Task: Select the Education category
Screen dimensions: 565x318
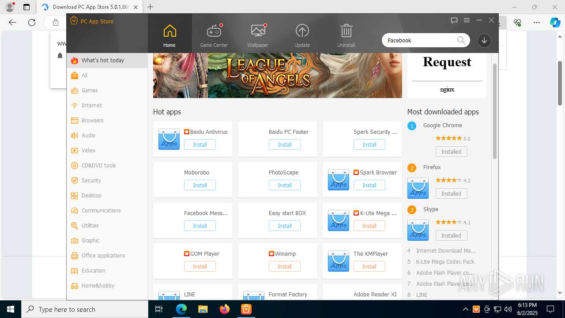Action: pyautogui.click(x=107, y=271)
